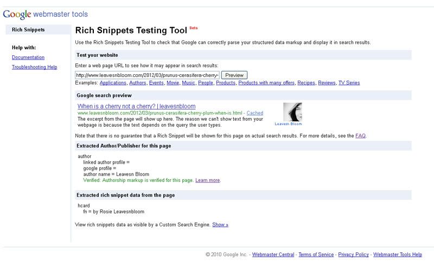This screenshot has height=273, width=434.
Task: Open the TV Series example link
Action: (349, 83)
